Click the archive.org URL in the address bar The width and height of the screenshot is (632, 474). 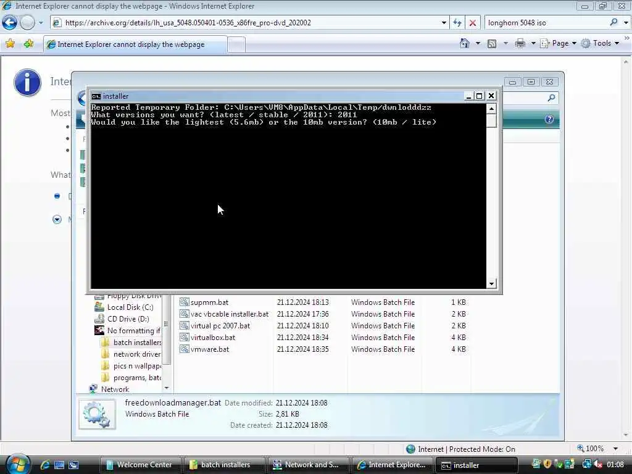click(x=188, y=23)
